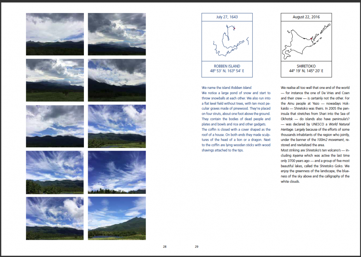
Task: Open the top-right dark storm cloud photo
Action: tap(117, 34)
